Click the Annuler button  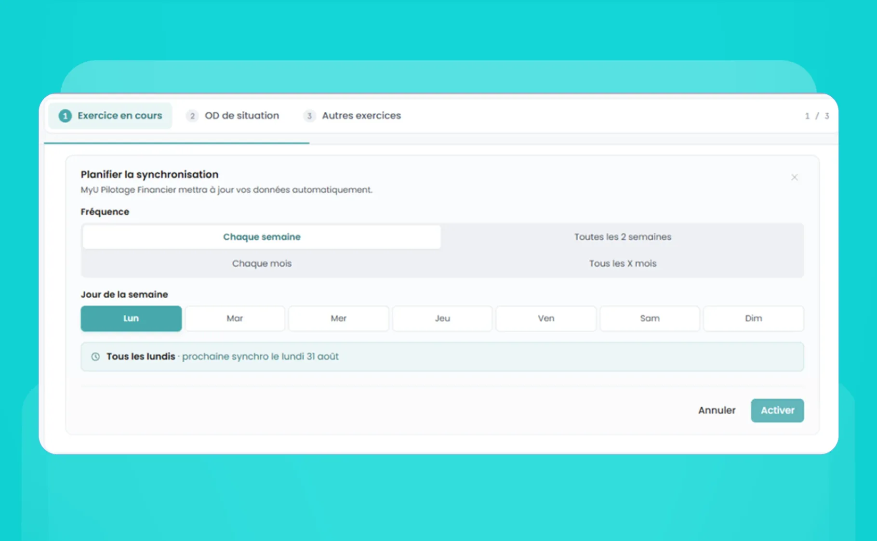717,410
